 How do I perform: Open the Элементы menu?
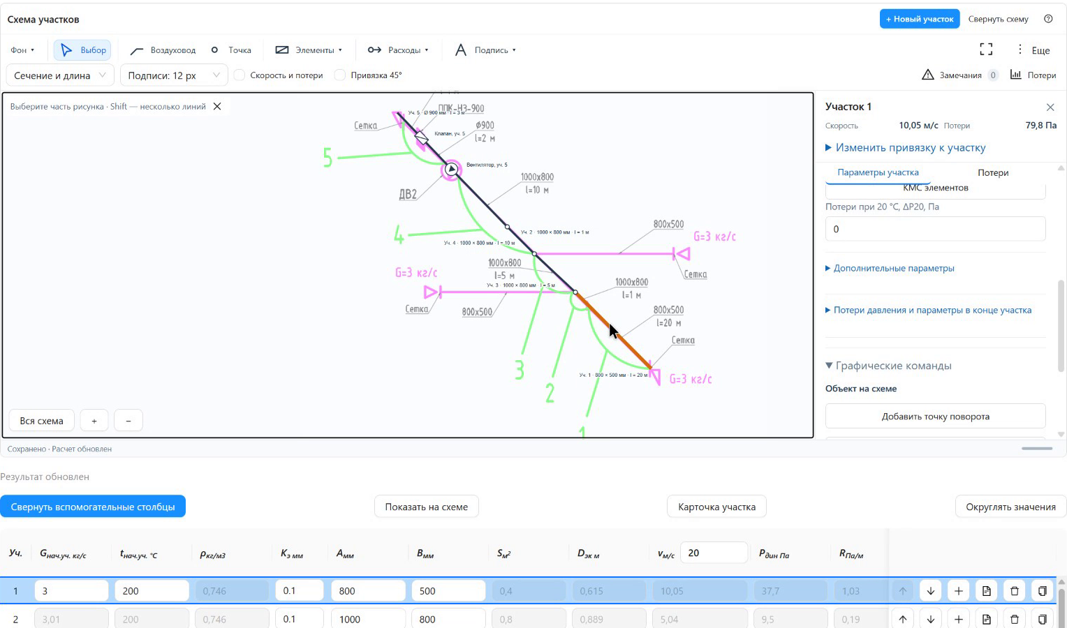pyautogui.click(x=309, y=50)
